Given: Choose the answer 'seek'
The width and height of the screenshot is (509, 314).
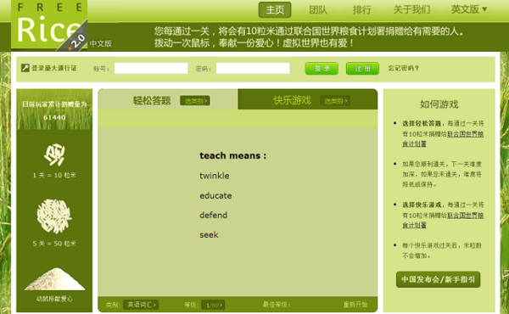Looking at the screenshot, I should coord(209,235).
